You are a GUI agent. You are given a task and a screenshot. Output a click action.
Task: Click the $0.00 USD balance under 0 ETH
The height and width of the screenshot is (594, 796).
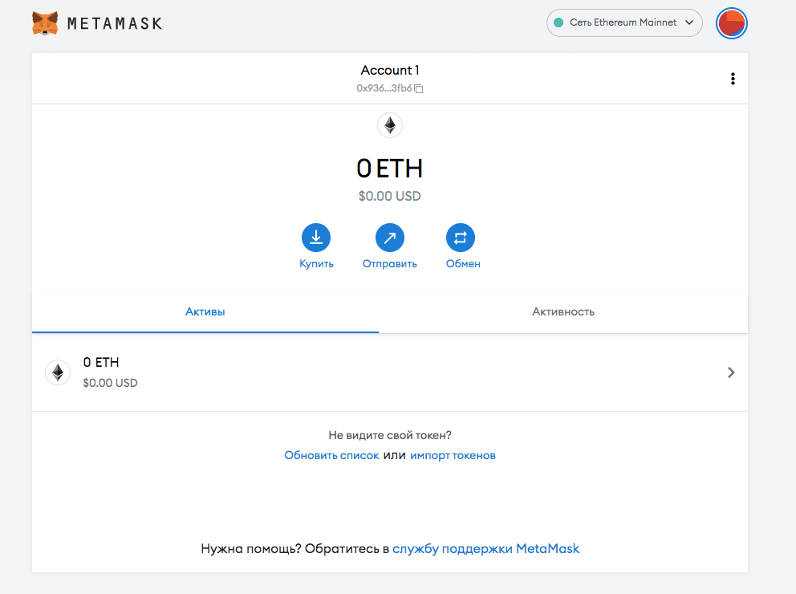[x=390, y=196]
